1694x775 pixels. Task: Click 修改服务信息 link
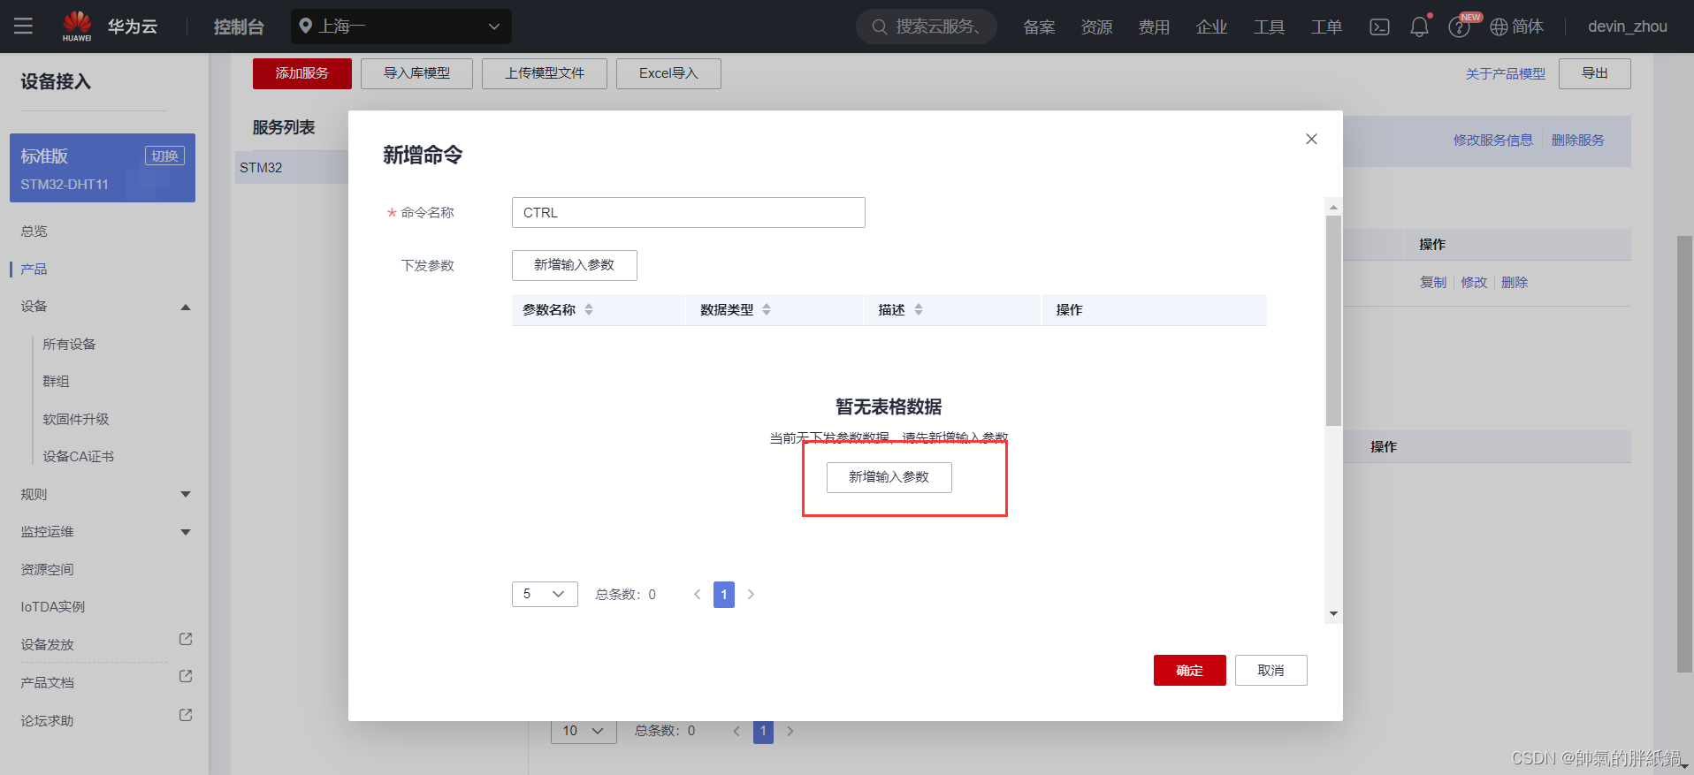click(x=1493, y=140)
